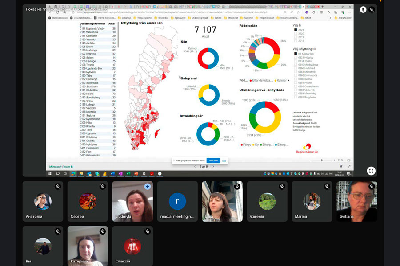Open Integrationsrådet bookmark folder
This screenshot has height=266, width=400.
265,18
